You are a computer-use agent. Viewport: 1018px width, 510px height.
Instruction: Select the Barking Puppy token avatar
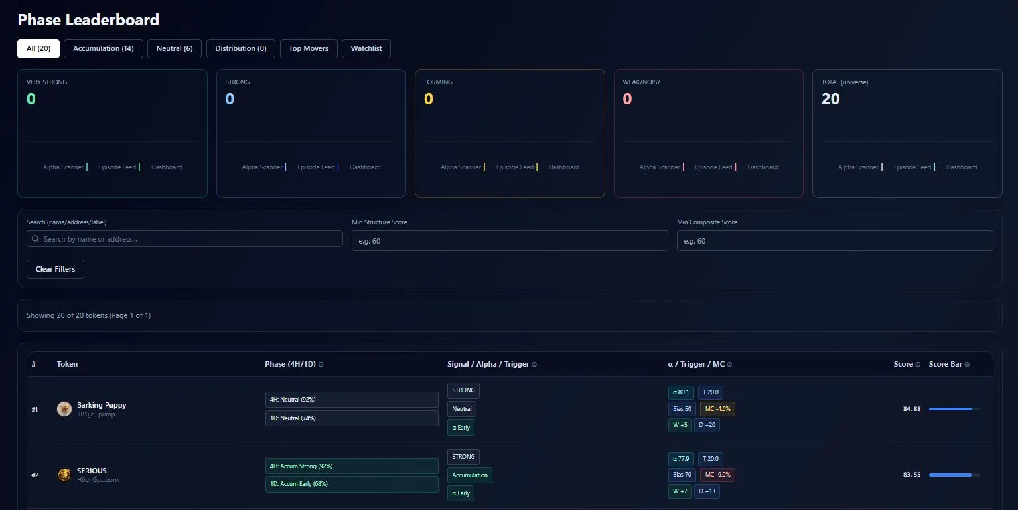click(64, 409)
